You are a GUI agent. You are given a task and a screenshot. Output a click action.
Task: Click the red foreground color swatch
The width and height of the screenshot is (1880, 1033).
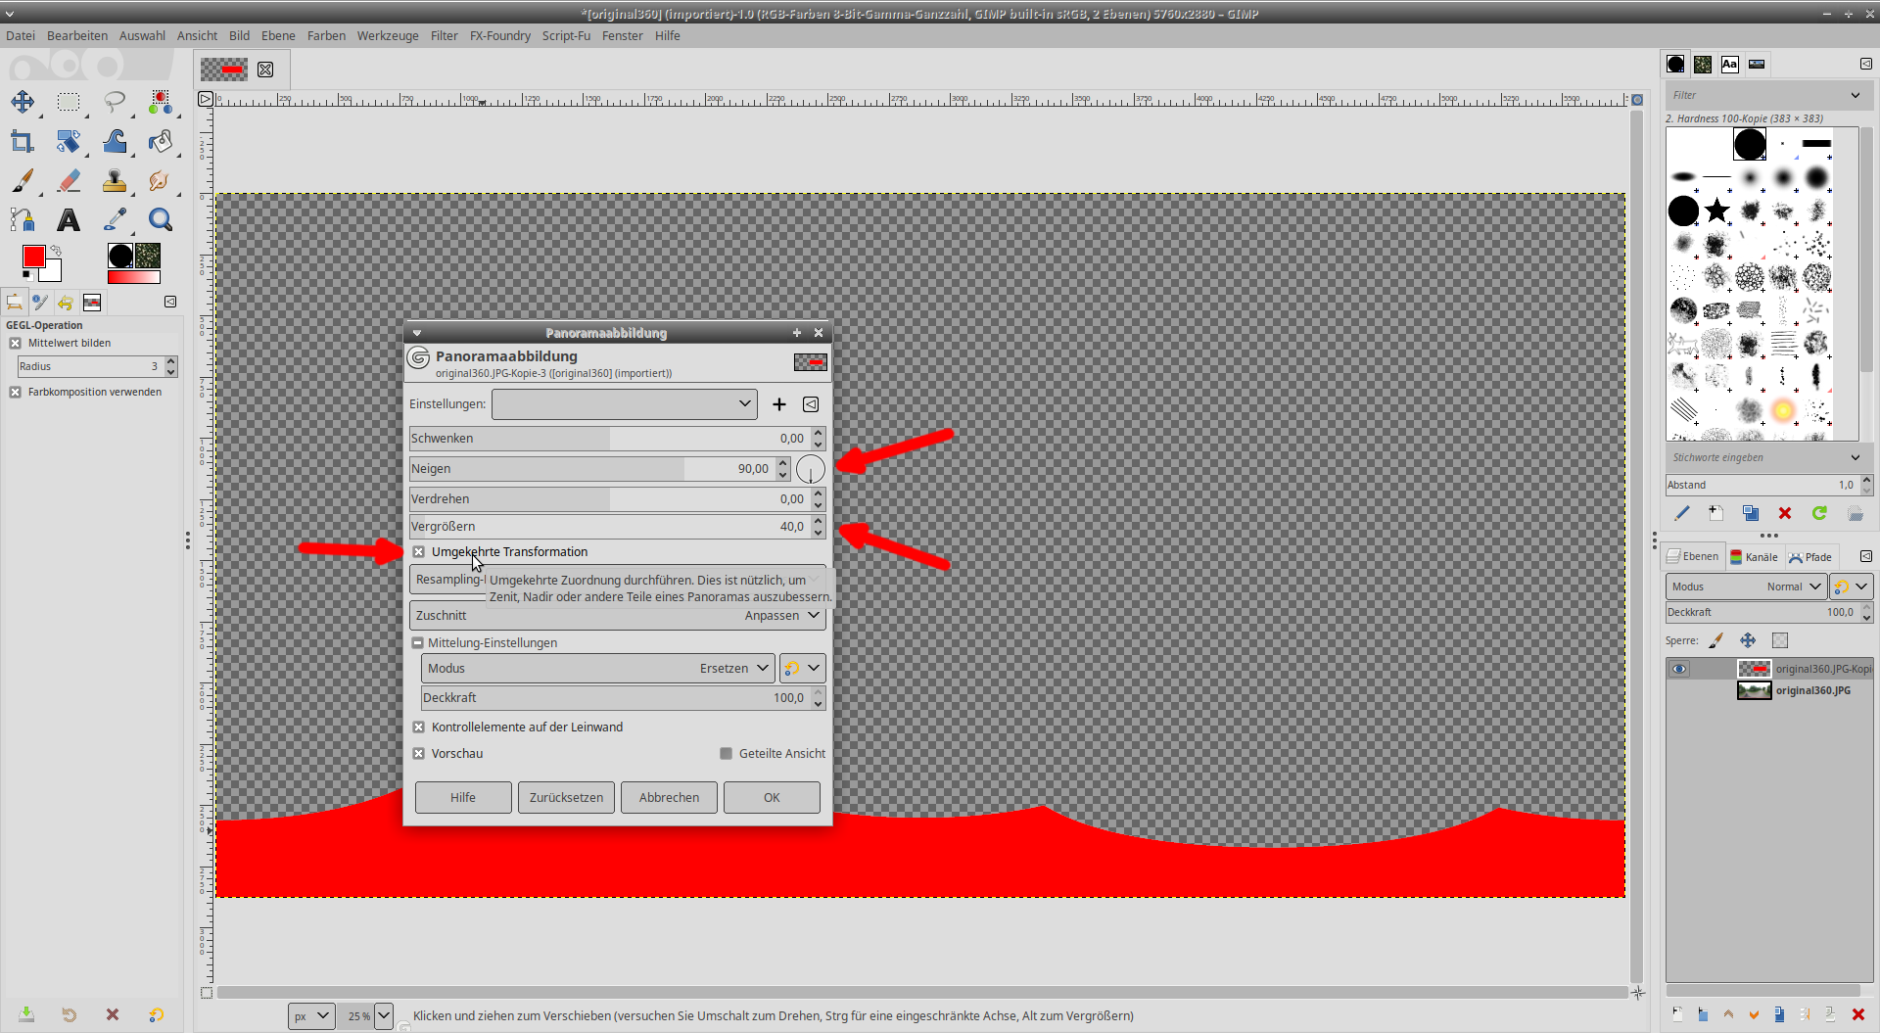(33, 257)
